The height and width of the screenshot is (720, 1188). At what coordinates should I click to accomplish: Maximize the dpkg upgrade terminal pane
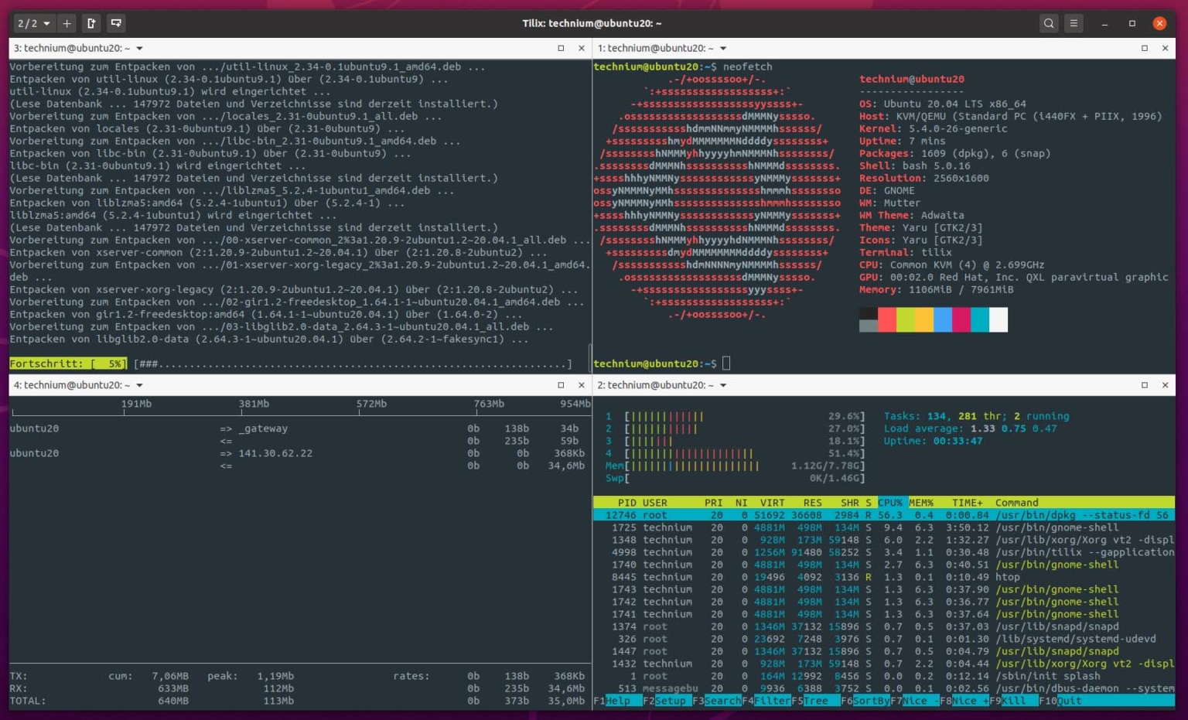point(561,48)
